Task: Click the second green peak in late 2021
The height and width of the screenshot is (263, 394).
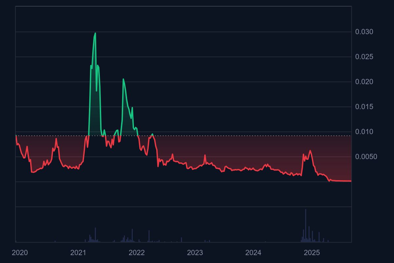Action: [x=123, y=79]
